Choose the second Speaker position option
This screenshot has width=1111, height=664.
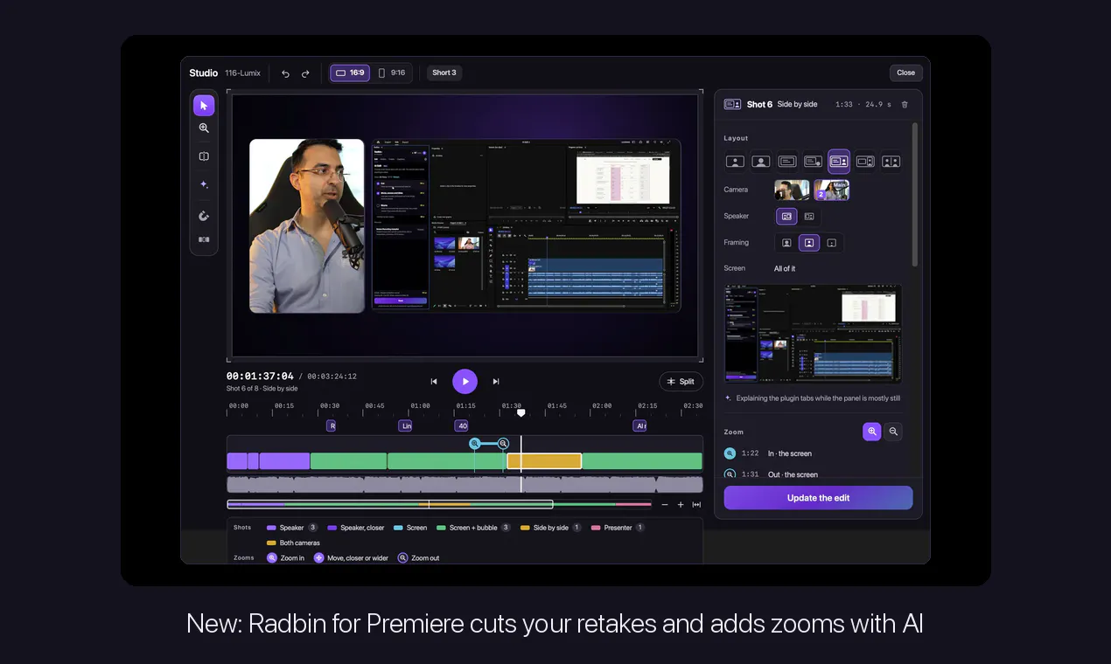[x=809, y=217]
